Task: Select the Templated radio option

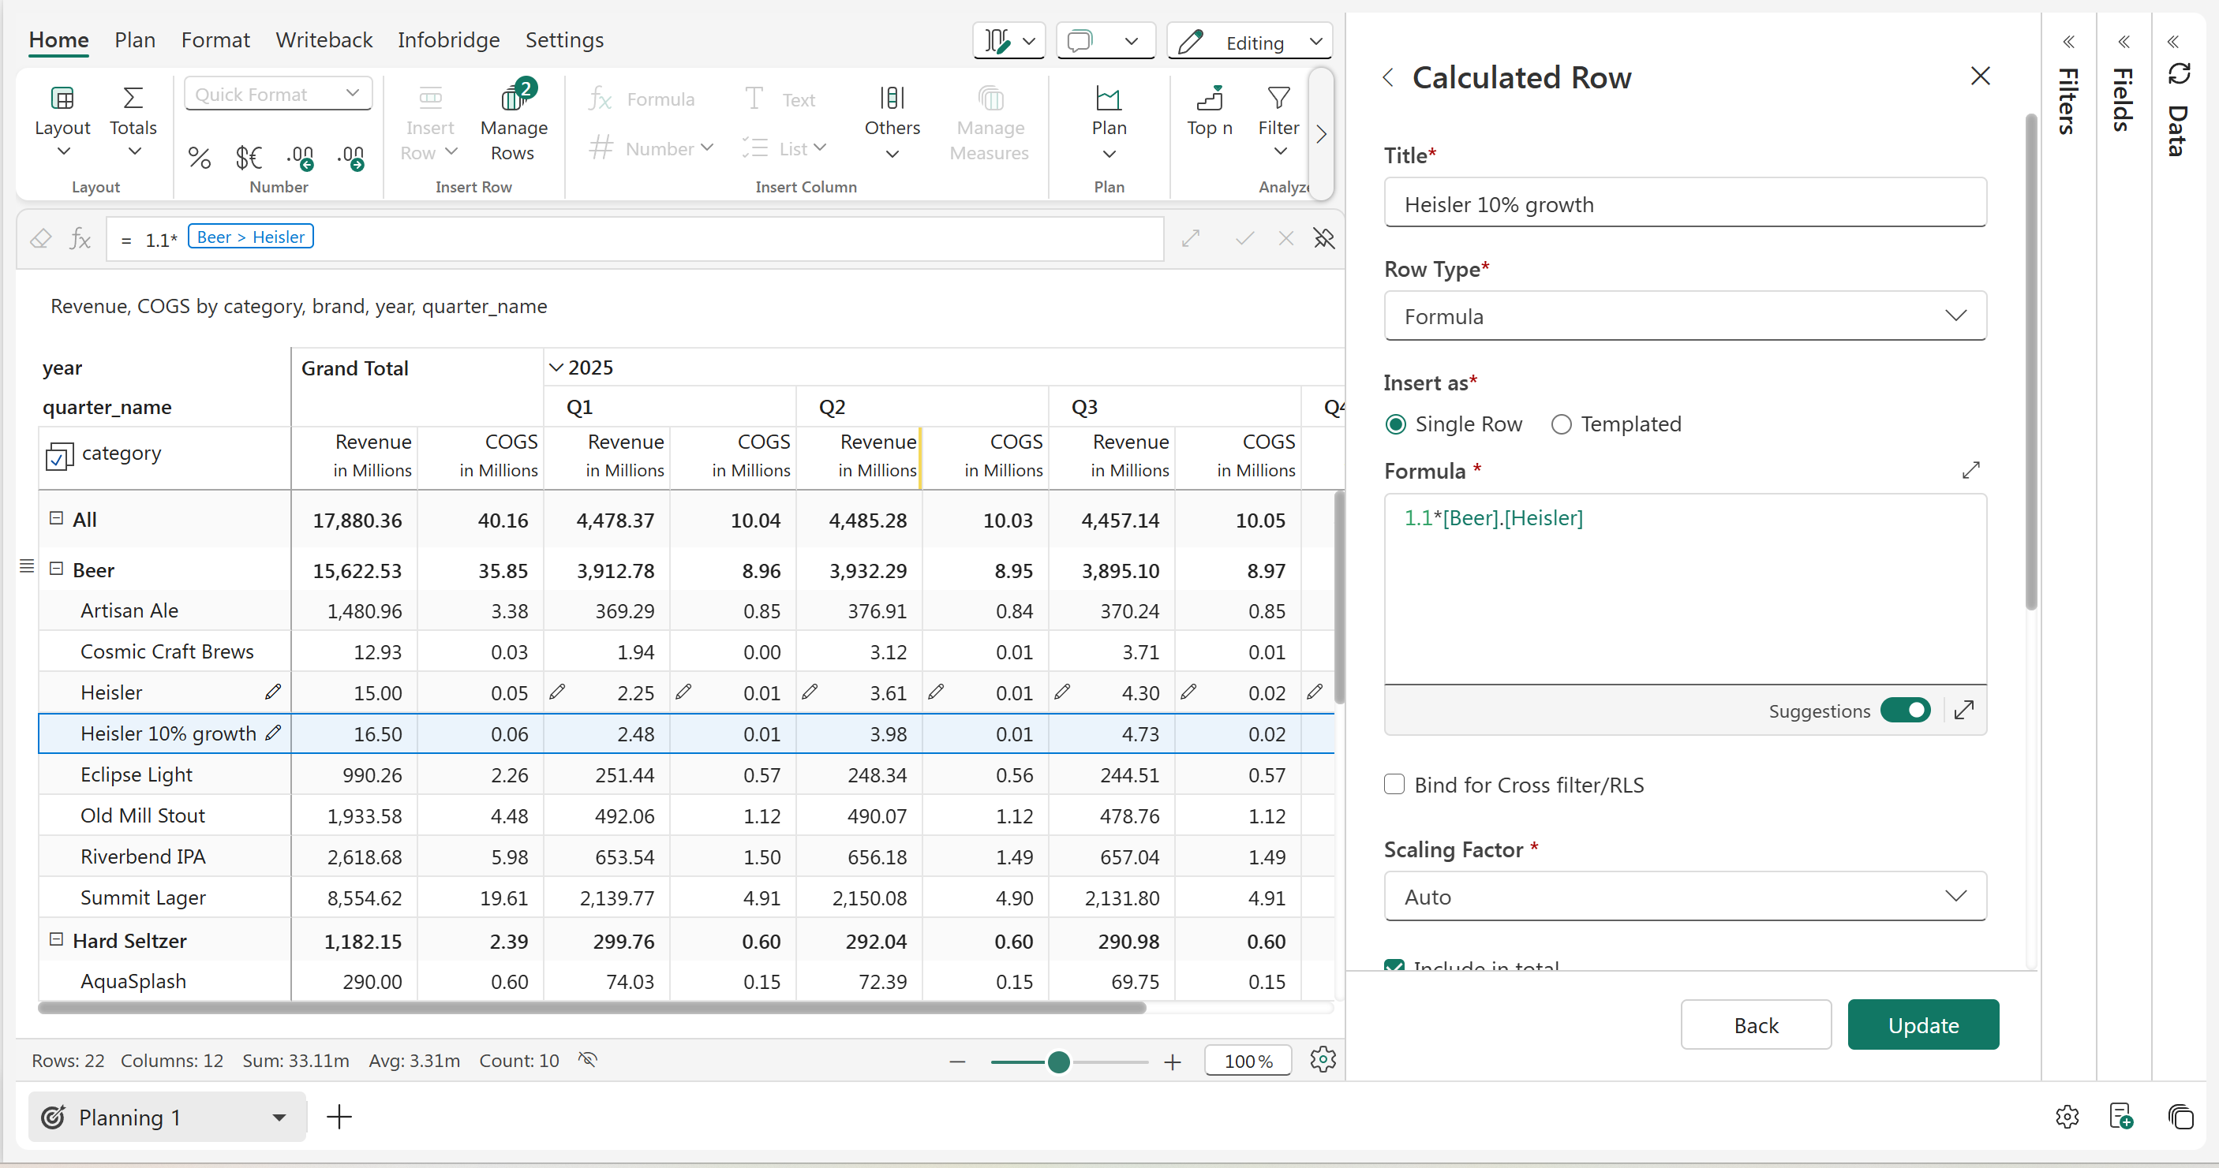Action: [x=1561, y=424]
